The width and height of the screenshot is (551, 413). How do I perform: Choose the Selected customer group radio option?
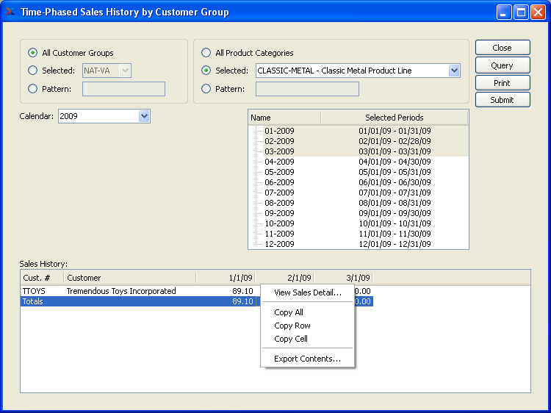32,71
